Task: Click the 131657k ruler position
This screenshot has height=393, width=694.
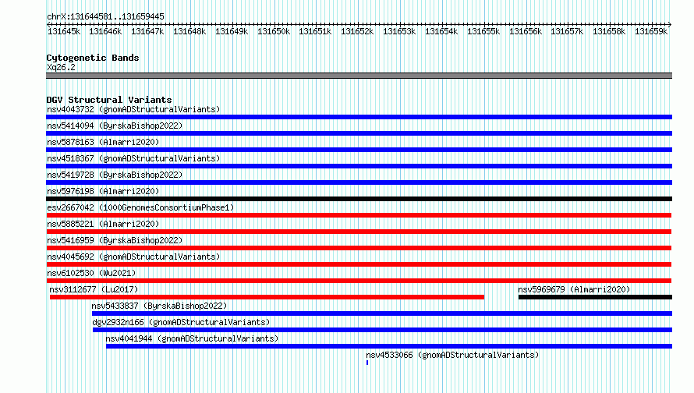Action: point(567,31)
